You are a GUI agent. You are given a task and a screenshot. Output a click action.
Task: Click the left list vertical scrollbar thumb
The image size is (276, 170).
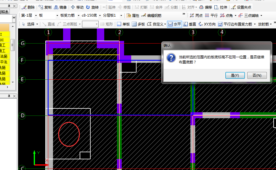(12, 45)
